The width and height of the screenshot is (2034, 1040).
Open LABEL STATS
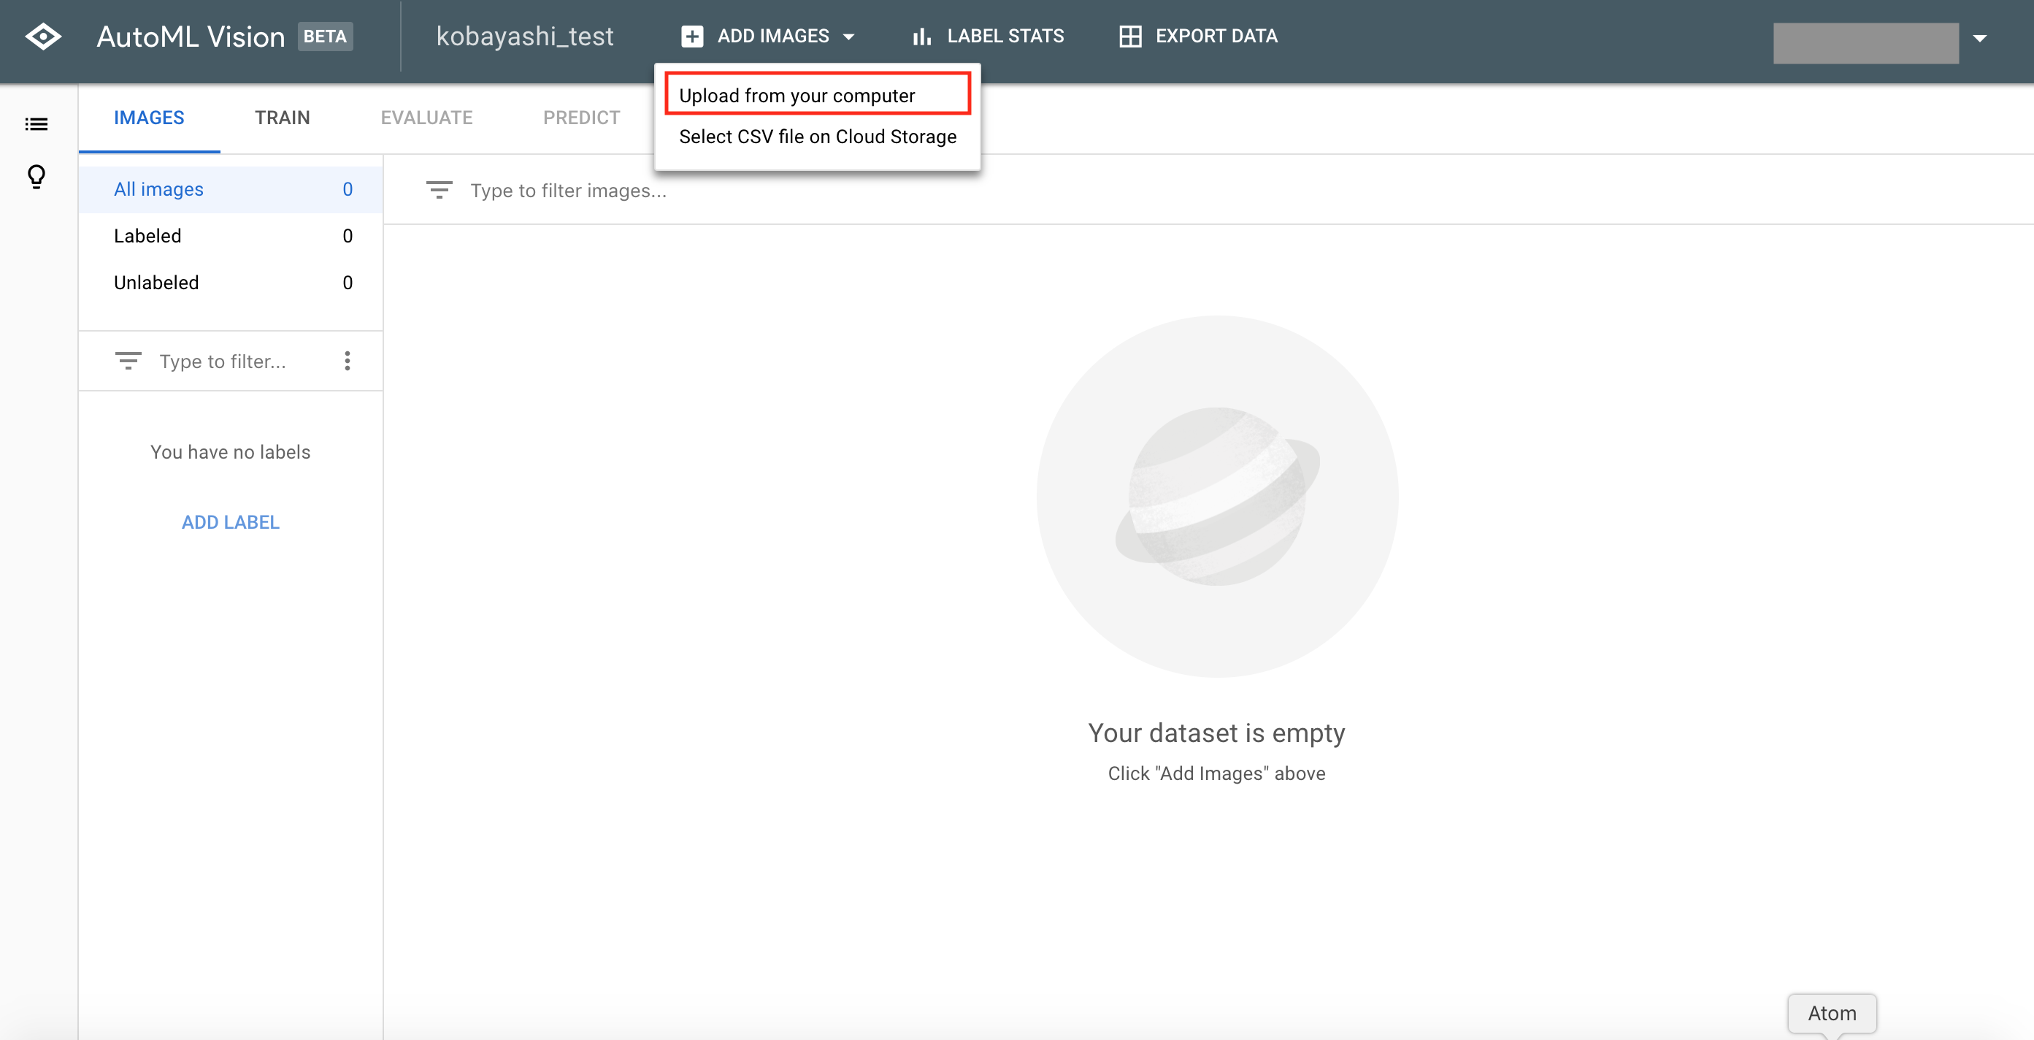point(988,37)
